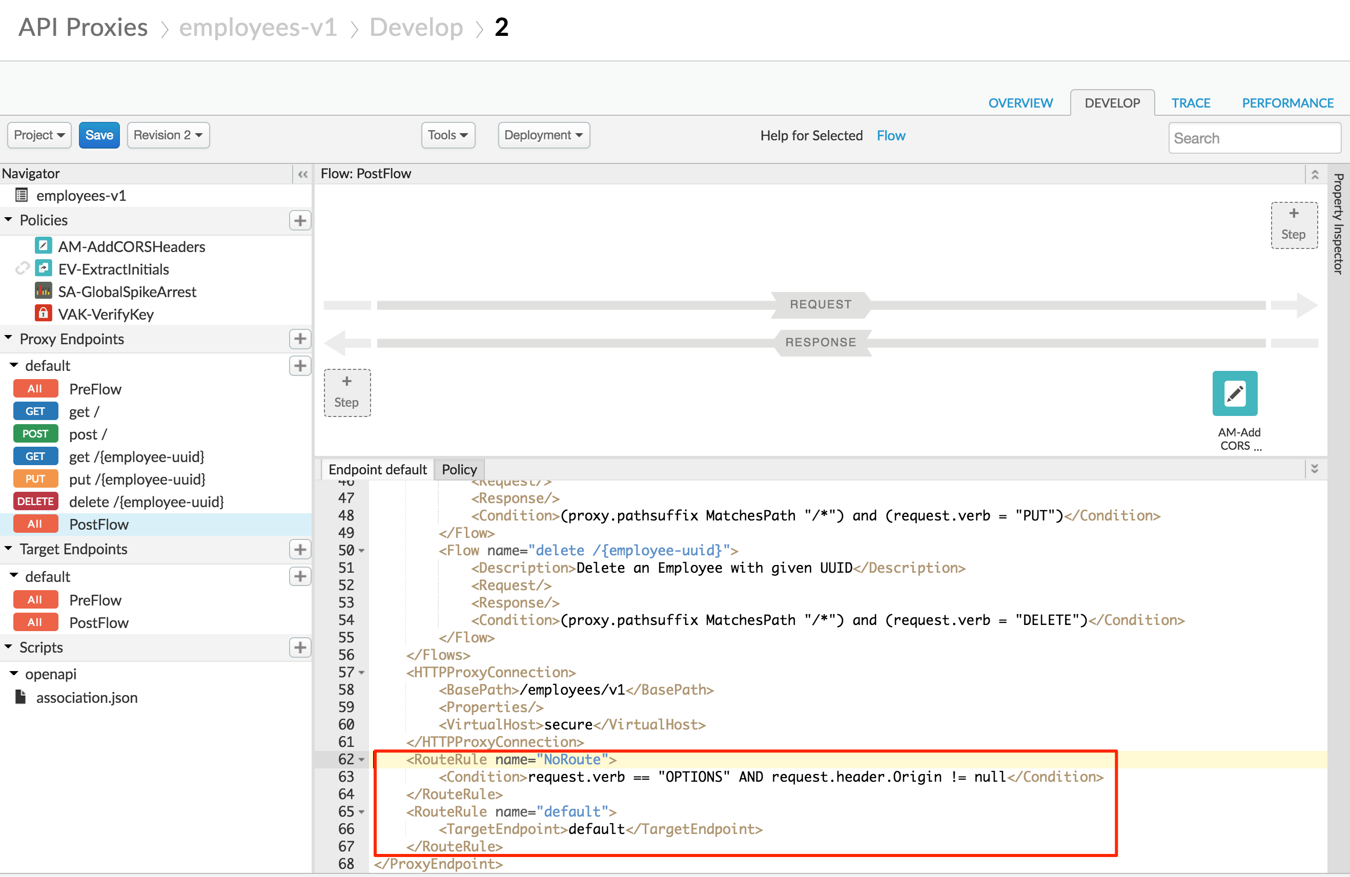Switch to the PERFORMANCE tab

[x=1287, y=103]
